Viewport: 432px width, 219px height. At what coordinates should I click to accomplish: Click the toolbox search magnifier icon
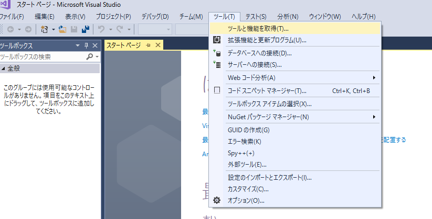pyautogui.click(x=90, y=57)
